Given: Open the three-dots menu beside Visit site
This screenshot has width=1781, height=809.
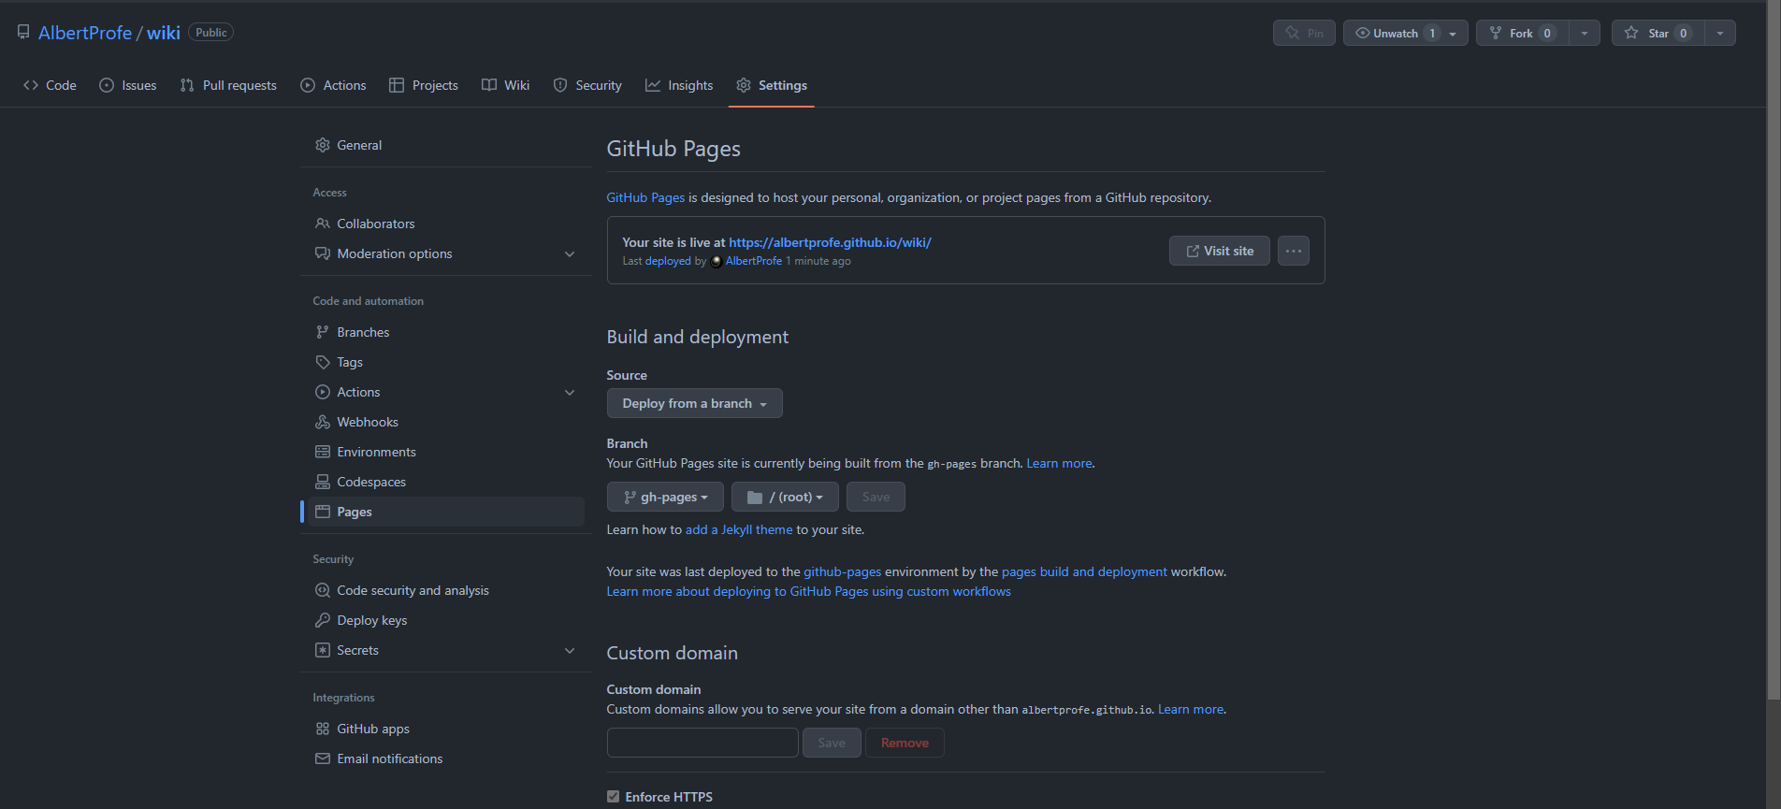Looking at the screenshot, I should point(1294,251).
